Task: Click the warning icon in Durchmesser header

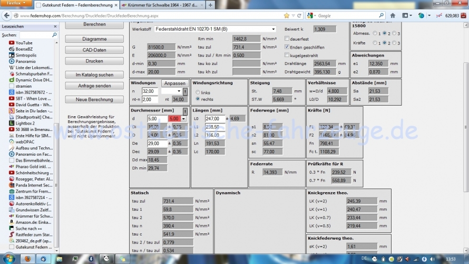Action: 185,111
